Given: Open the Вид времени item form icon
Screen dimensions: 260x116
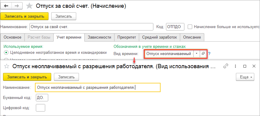Looking at the screenshot, I should point(203,54).
